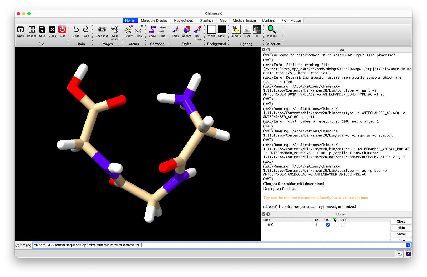Open the Graphics tab
The image size is (427, 277).
[x=206, y=20]
